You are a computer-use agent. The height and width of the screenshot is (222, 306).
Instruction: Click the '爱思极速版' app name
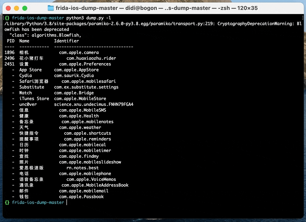(x=31, y=168)
